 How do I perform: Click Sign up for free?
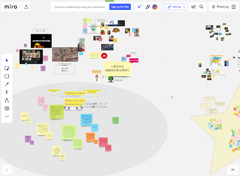coord(120,7)
